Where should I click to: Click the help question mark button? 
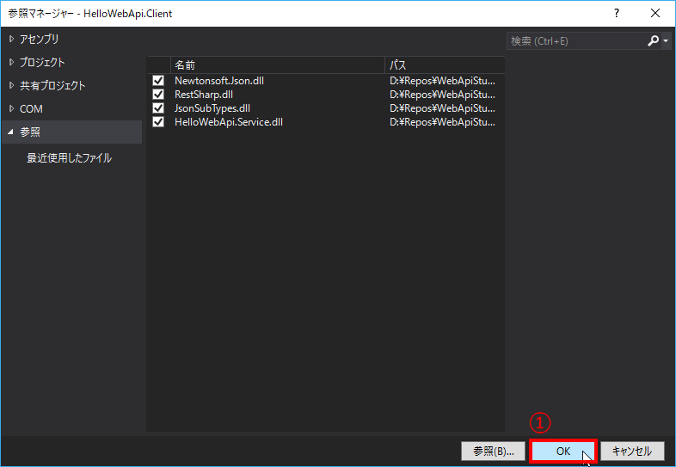617,14
